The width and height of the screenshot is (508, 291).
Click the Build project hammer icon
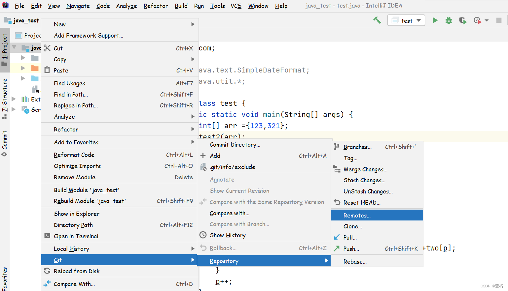point(377,20)
